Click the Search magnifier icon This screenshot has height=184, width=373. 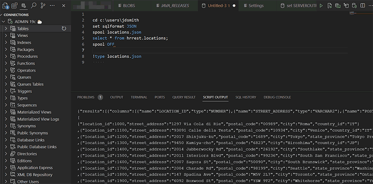(x=34, y=6)
